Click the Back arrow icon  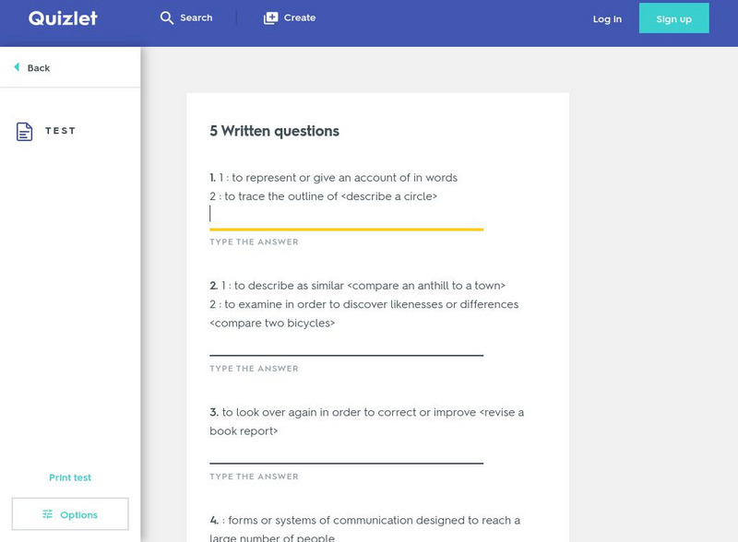point(17,67)
